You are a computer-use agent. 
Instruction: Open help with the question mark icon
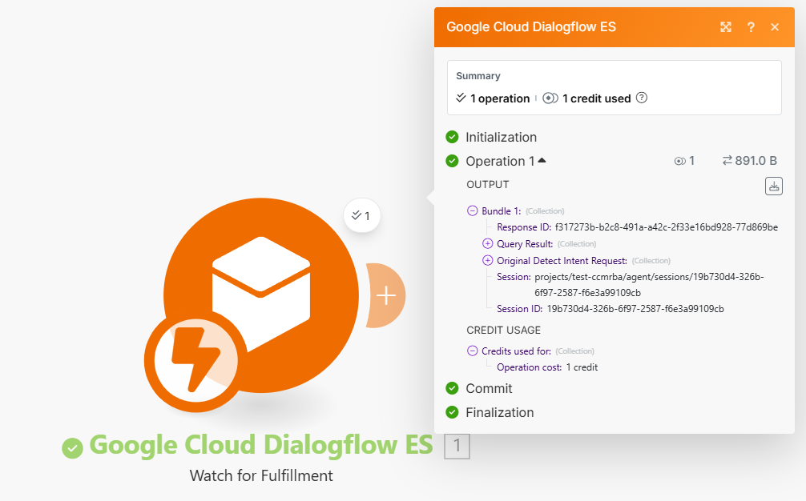751,27
